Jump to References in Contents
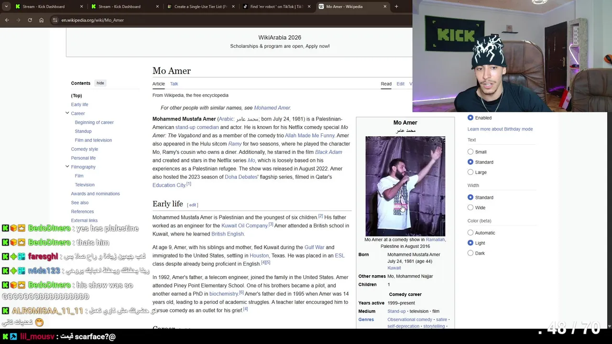The image size is (612, 344). pyautogui.click(x=82, y=212)
